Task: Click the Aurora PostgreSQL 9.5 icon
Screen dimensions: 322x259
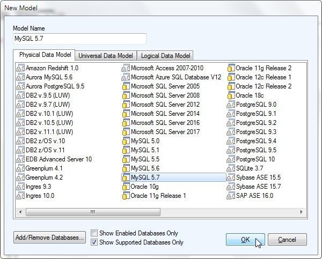Action: [20, 86]
